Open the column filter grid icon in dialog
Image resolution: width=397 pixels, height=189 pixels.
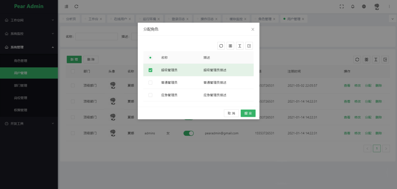click(230, 46)
